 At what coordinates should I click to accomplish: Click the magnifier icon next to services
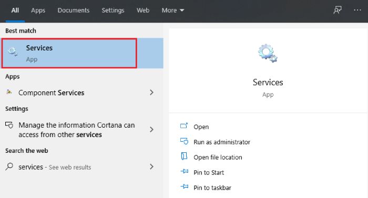9,166
